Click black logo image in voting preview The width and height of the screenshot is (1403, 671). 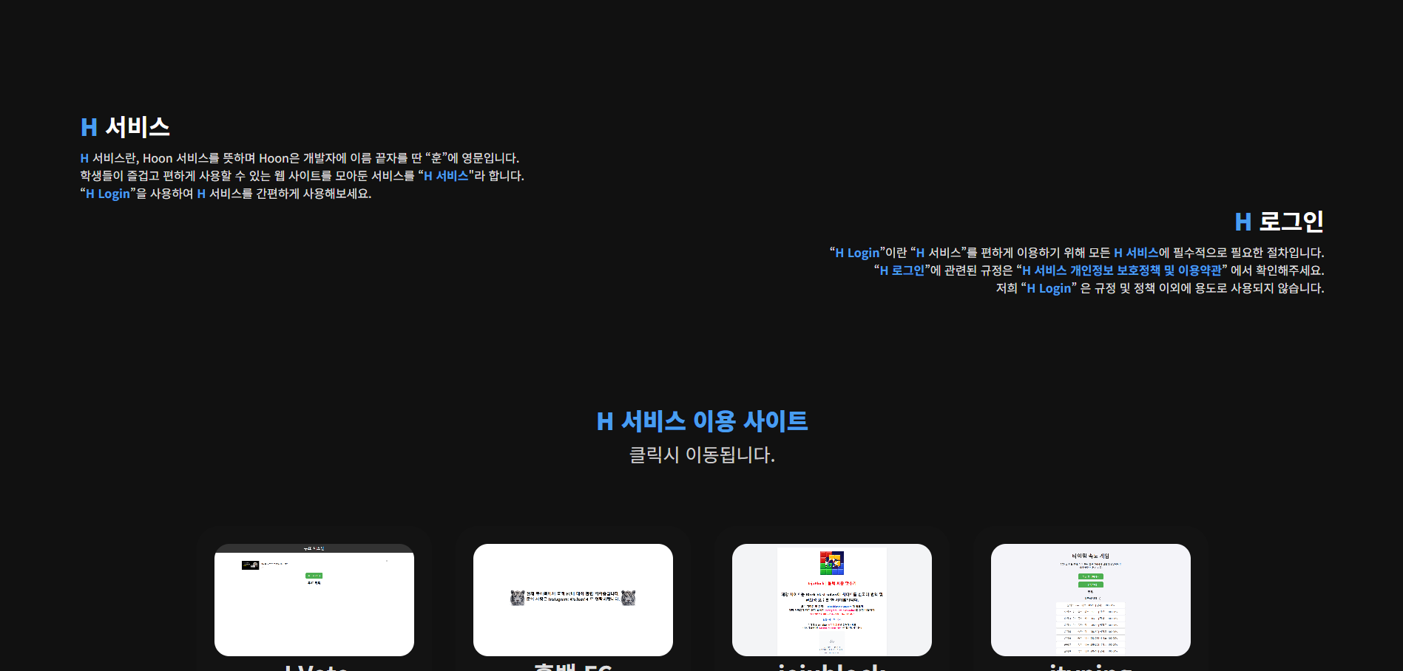click(250, 565)
